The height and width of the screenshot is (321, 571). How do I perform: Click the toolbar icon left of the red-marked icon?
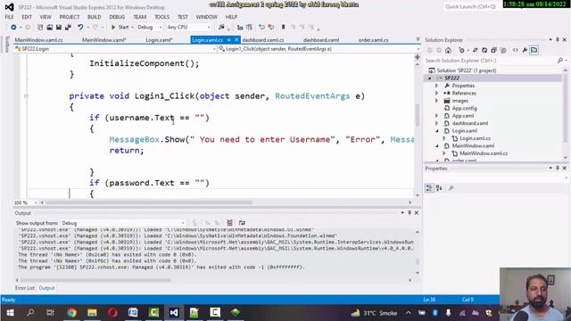click(x=261, y=28)
